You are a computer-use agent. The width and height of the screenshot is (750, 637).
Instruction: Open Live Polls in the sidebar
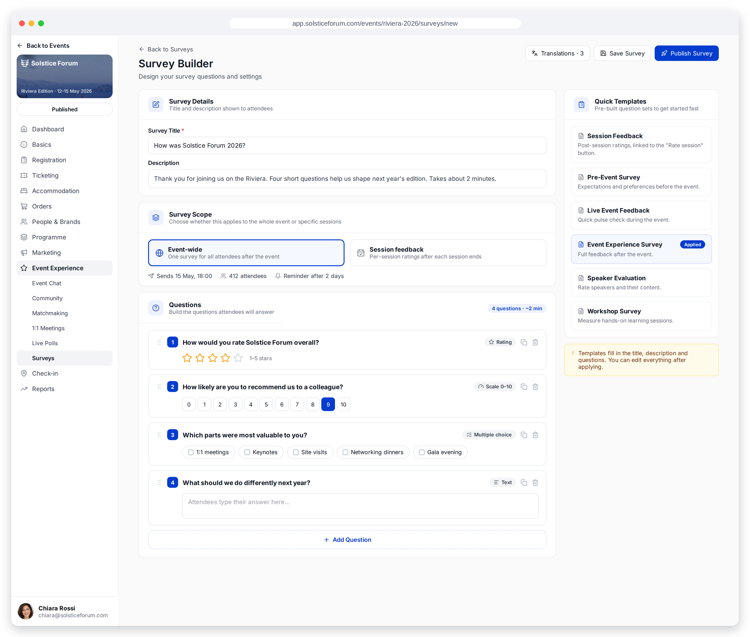pos(45,343)
